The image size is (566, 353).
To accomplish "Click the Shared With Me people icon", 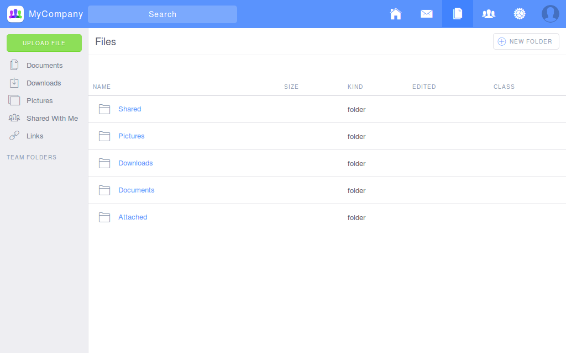I will click(14, 118).
